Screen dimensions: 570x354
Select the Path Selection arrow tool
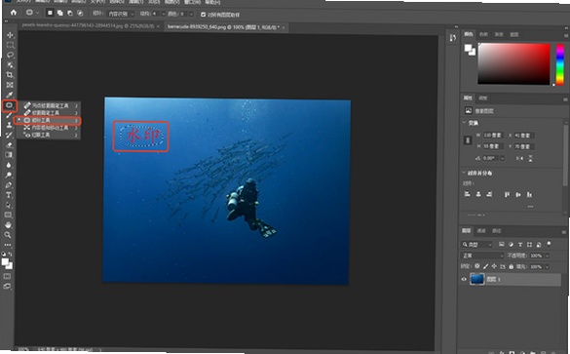[x=9, y=205]
